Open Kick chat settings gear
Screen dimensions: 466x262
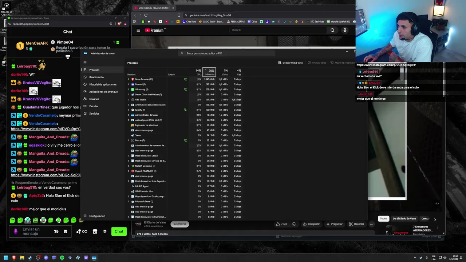click(105, 231)
